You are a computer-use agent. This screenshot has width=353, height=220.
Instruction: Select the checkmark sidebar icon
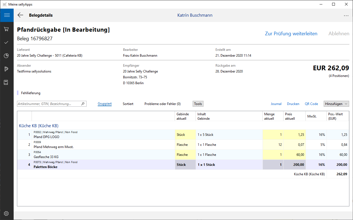pos(6,42)
